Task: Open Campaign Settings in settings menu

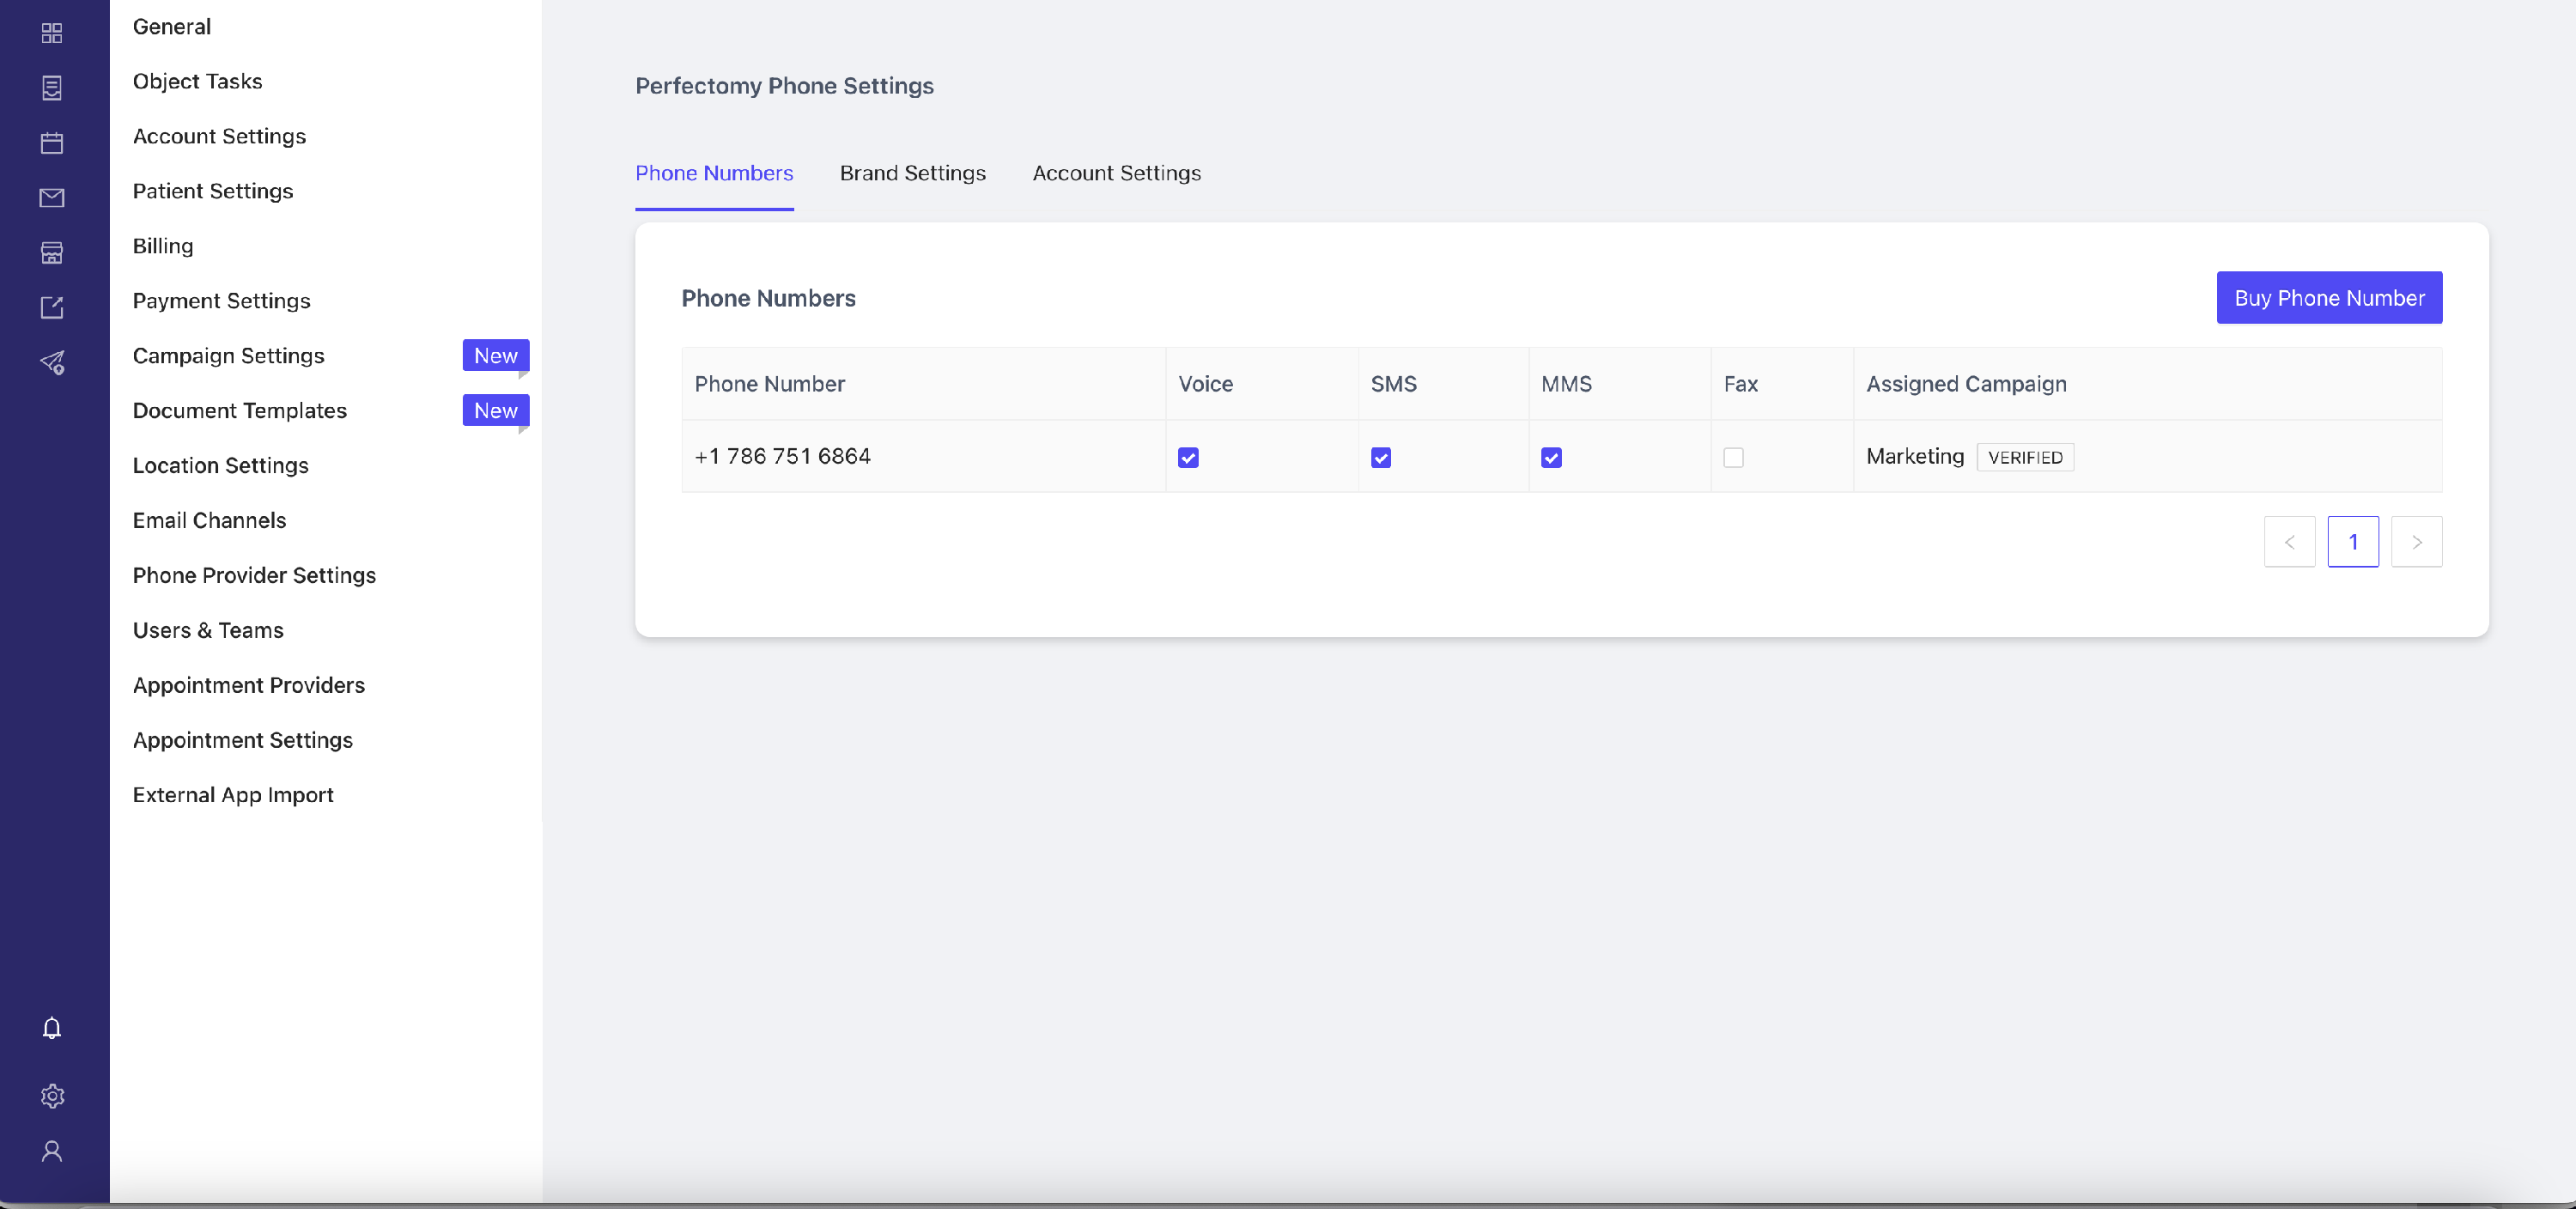Action: 228,355
